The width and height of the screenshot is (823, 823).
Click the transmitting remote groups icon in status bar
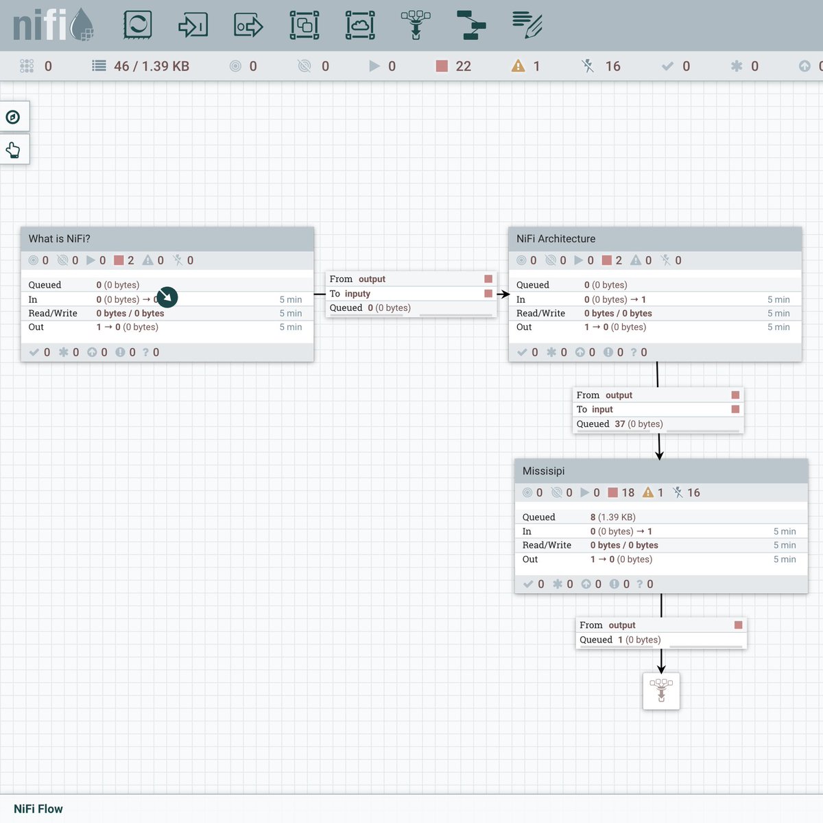235,66
